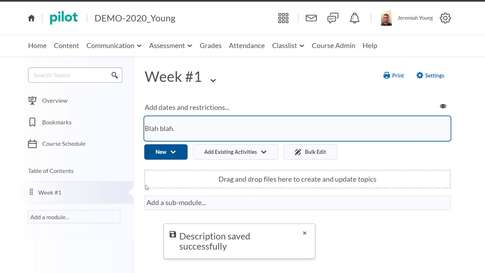Open subscription alerts chat icon

coord(333,18)
